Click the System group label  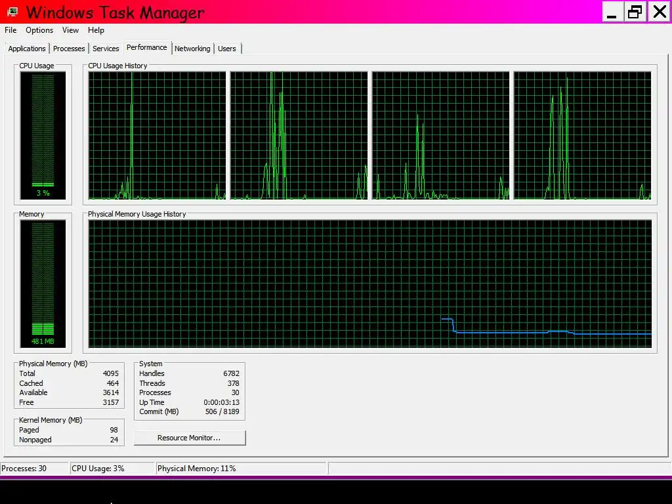pyautogui.click(x=151, y=364)
